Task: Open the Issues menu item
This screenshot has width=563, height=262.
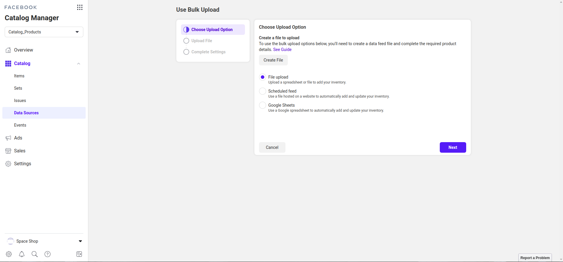Action: pos(20,101)
